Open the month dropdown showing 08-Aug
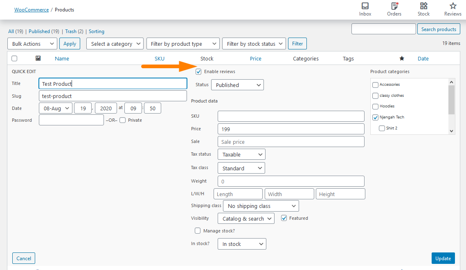This screenshot has width=466, height=270. (56, 108)
